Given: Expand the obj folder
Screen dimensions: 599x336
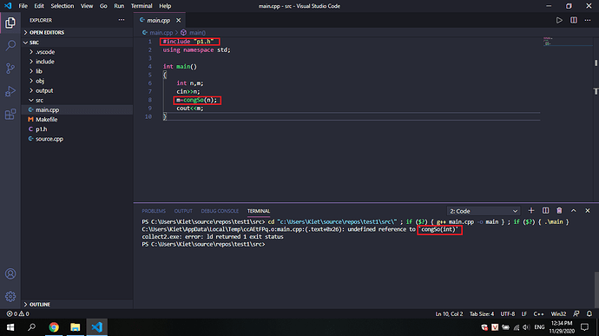Looking at the screenshot, I should click(x=77, y=81).
